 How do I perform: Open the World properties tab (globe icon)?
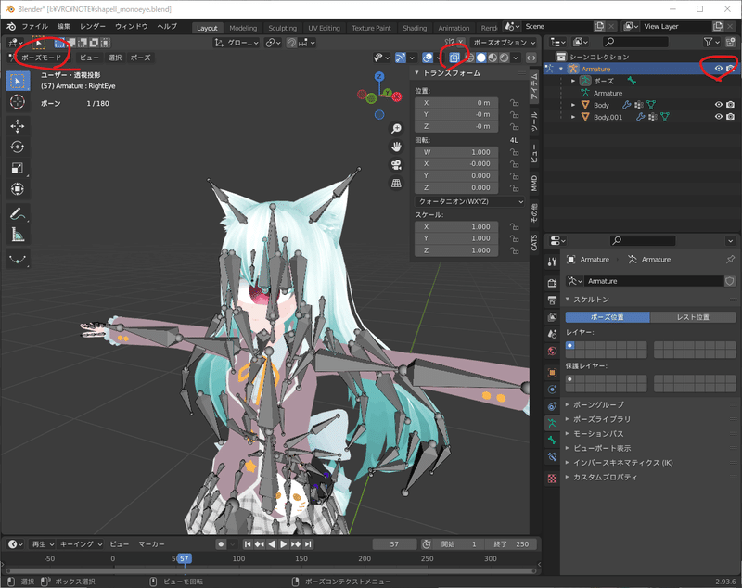coord(552,351)
